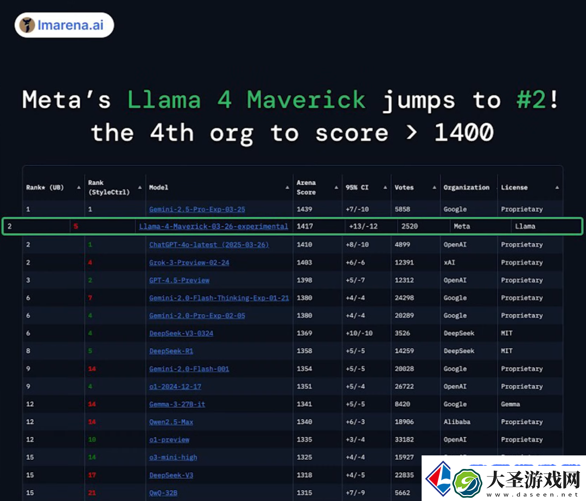The height and width of the screenshot is (501, 586).
Task: Open the DeepSeek-V3-0324 model link
Action: click(x=181, y=333)
